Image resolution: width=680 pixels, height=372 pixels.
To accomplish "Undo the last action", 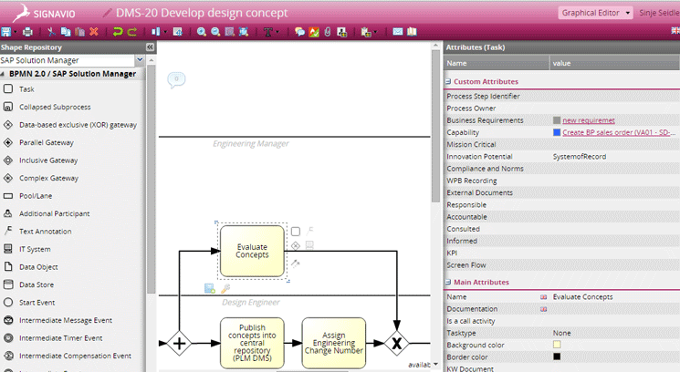I will pos(118,32).
